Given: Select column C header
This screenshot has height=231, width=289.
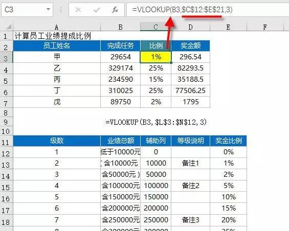Looking at the screenshot, I should [x=155, y=27].
